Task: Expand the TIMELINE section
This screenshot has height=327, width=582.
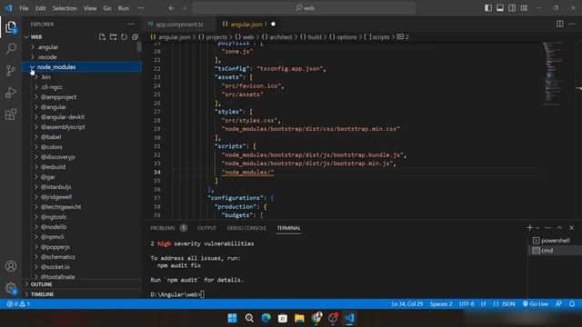Action: coord(82,294)
